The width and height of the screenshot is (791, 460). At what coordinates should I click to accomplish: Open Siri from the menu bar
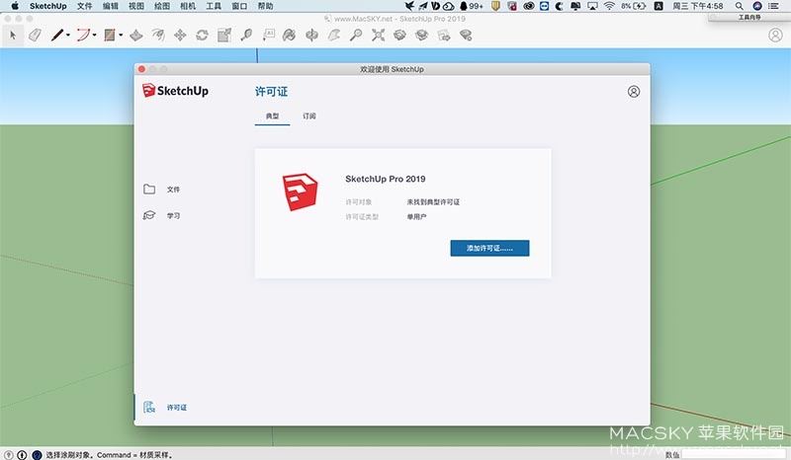[x=757, y=6]
